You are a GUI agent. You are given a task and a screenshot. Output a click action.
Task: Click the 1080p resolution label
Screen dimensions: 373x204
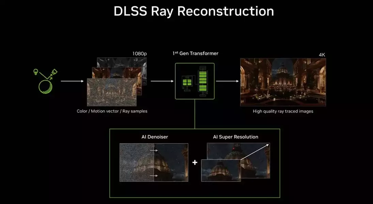pos(140,54)
